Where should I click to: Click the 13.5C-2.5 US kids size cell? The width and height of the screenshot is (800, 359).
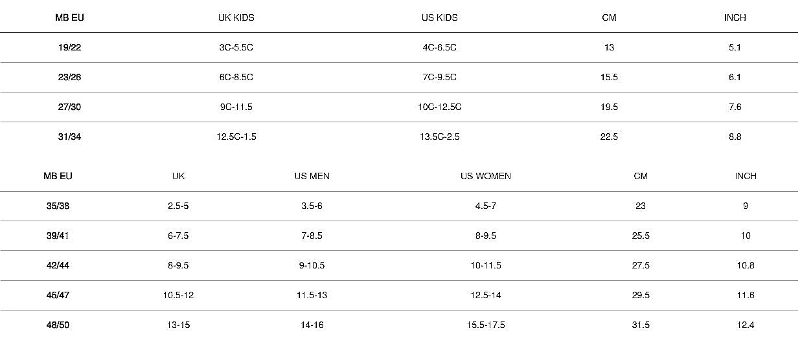[x=439, y=136]
